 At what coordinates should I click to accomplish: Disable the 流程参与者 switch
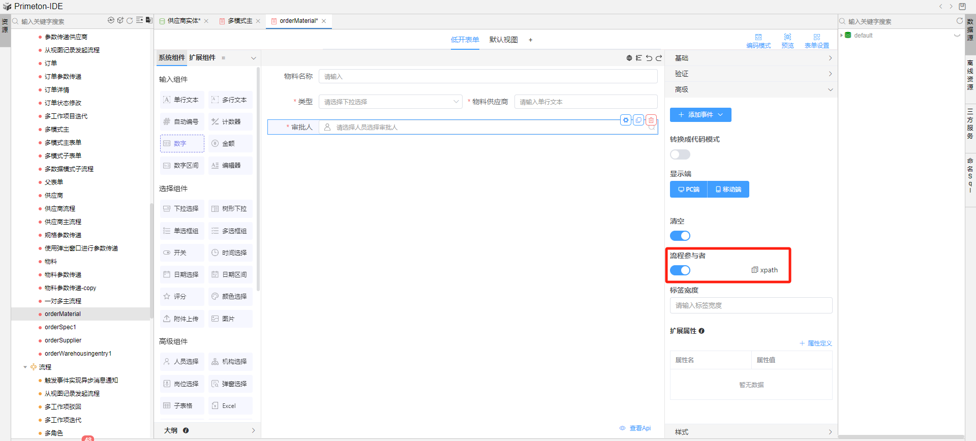pos(680,270)
